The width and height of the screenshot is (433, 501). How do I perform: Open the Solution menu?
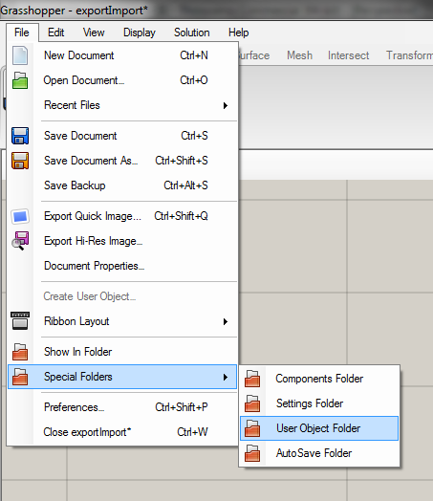(191, 33)
